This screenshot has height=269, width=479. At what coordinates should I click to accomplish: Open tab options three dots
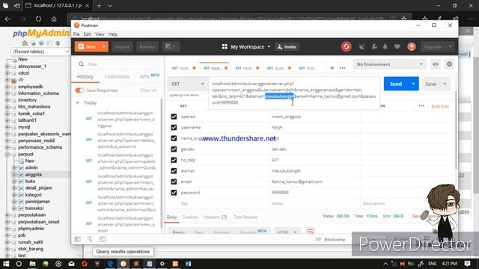click(343, 68)
